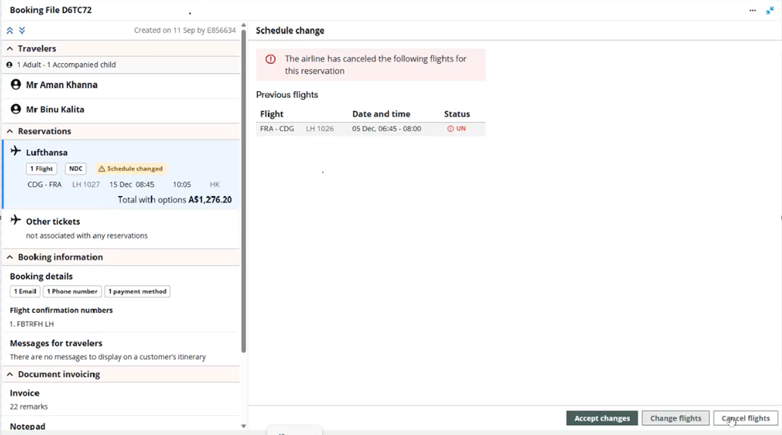Click the Accept changes button
The height and width of the screenshot is (435, 782).
(601, 418)
